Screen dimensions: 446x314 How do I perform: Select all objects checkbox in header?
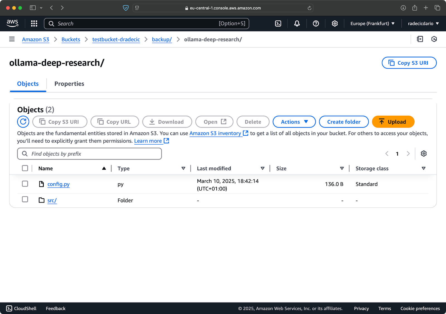pyautogui.click(x=25, y=168)
